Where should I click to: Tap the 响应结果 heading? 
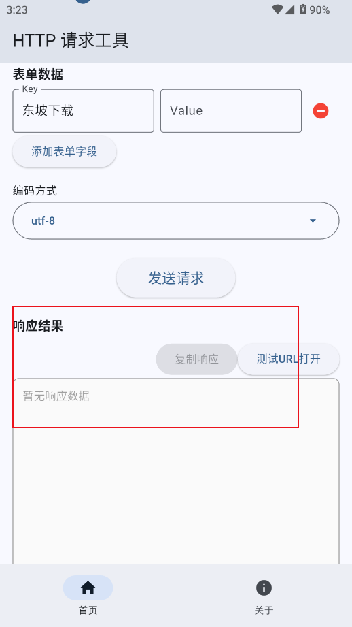pyautogui.click(x=38, y=326)
